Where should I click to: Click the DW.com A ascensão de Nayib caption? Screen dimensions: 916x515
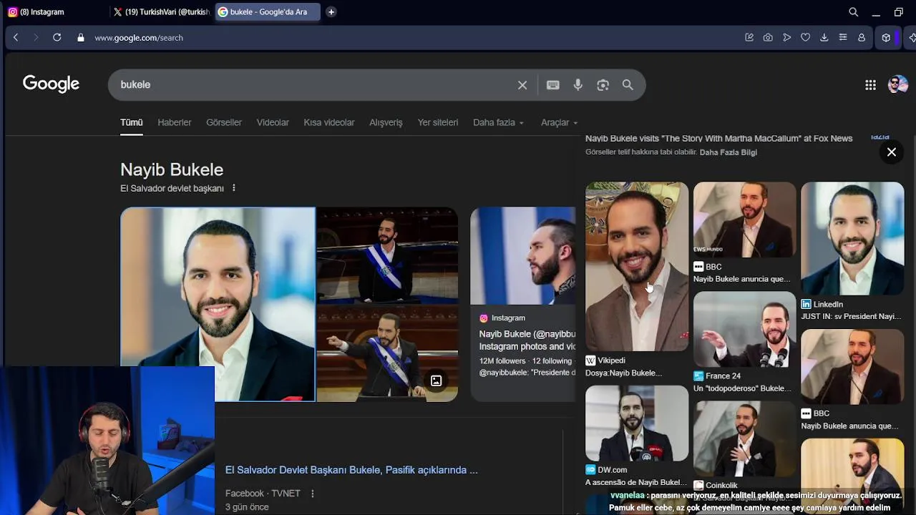636,482
